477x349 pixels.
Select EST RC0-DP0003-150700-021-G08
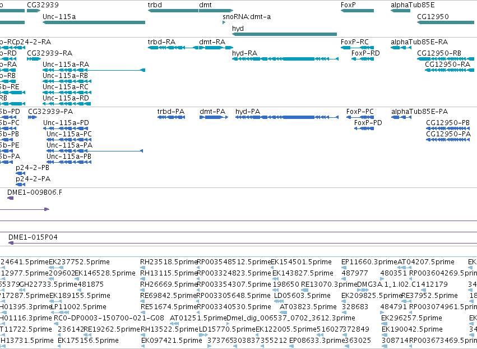tap(109, 318)
